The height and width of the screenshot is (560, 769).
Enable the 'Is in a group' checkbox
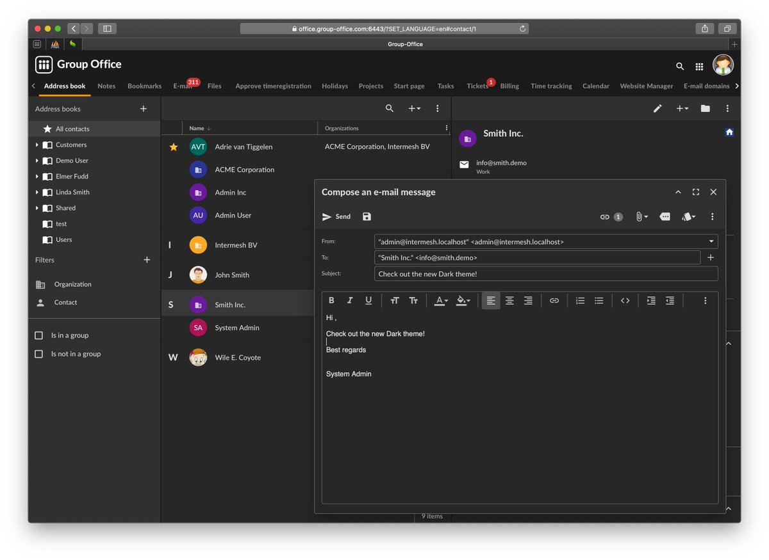[x=39, y=335]
